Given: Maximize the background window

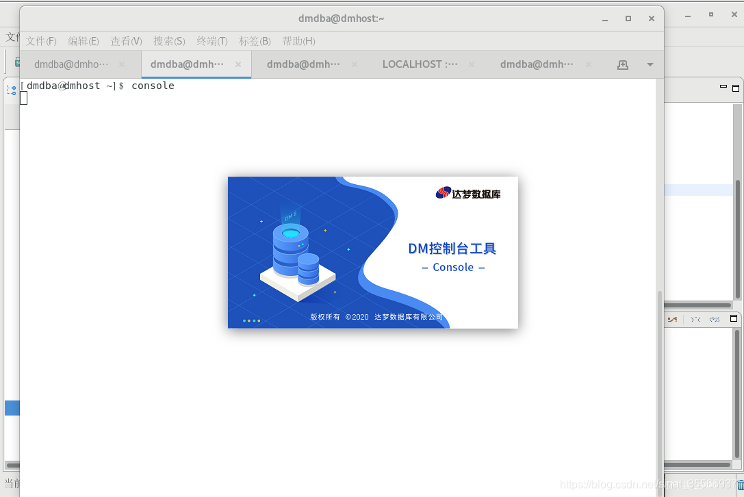Looking at the screenshot, I should coord(710,14).
